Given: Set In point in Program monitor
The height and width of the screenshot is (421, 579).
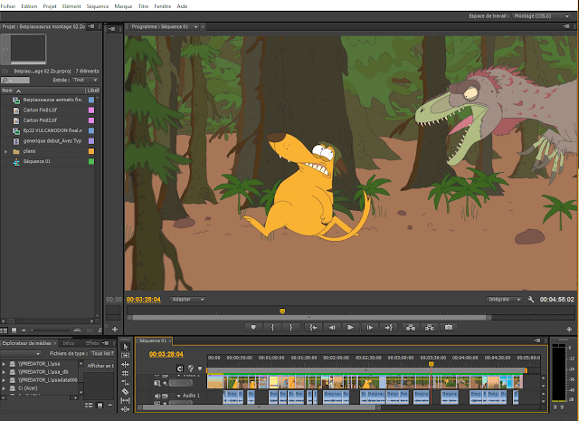Looking at the screenshot, I should (x=272, y=328).
